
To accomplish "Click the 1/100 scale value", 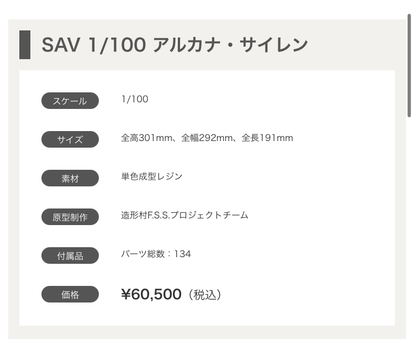I will (135, 100).
